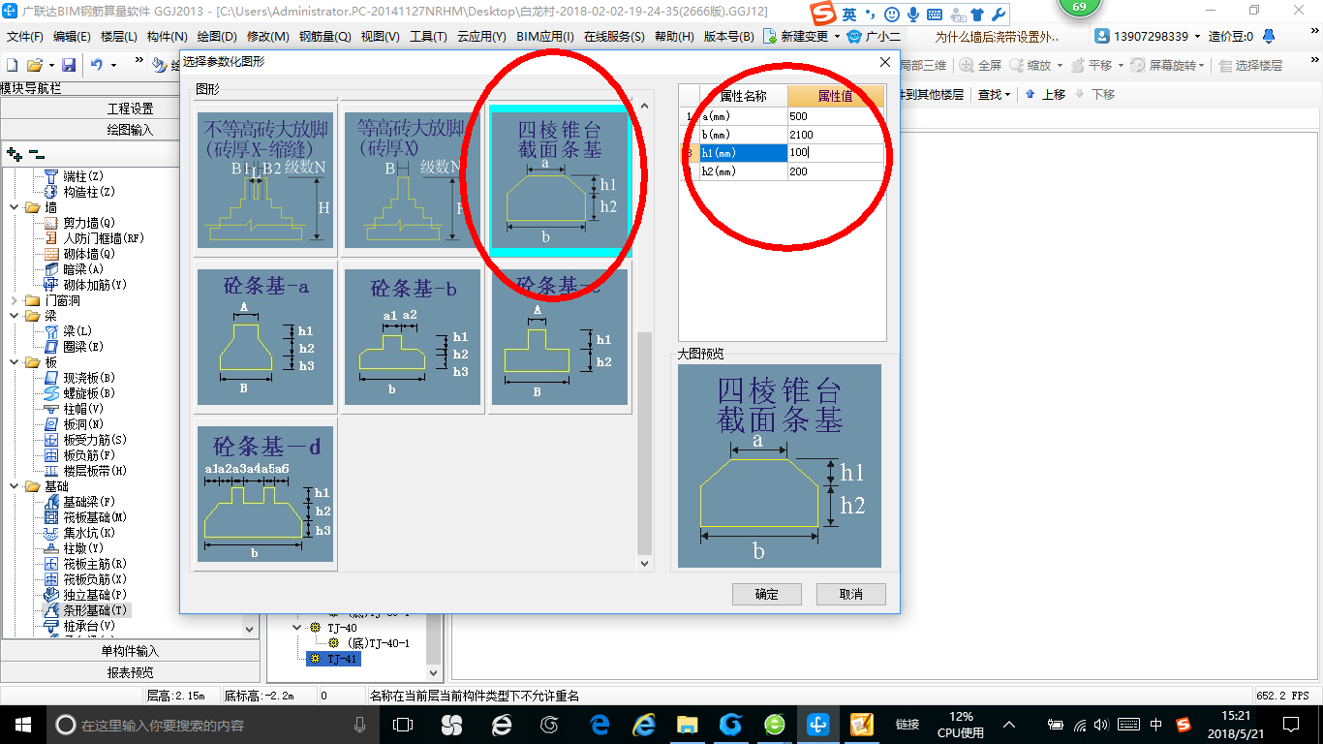Select 筏板基础(M) raft foundation item

coord(94,517)
